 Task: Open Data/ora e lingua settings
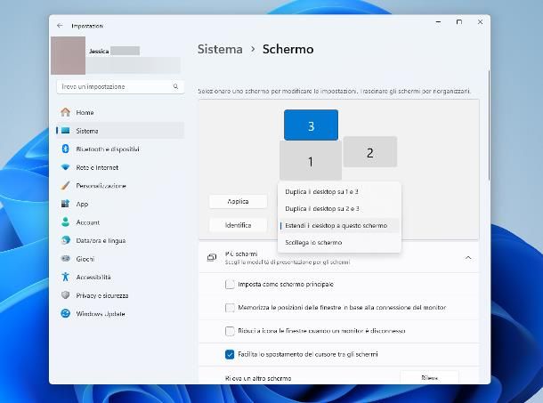click(x=120, y=240)
